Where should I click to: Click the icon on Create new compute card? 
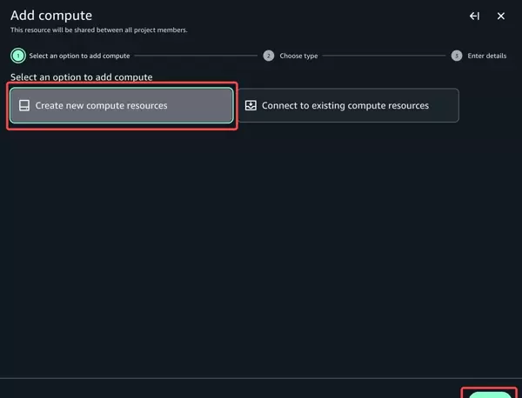click(x=24, y=106)
